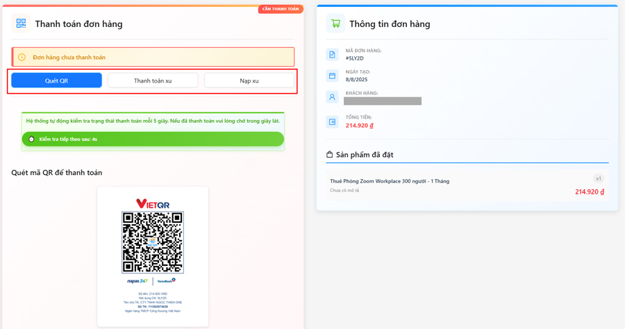Screen dimensions: 625x329
Task: Click the Chưa có mô tả description text
Action: coord(344,190)
